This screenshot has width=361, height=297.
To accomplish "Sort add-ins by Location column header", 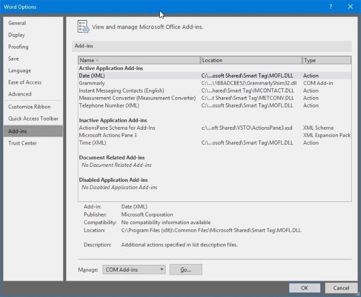I will (x=251, y=60).
